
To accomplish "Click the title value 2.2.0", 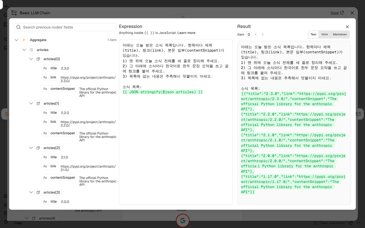I will (x=65, y=113).
